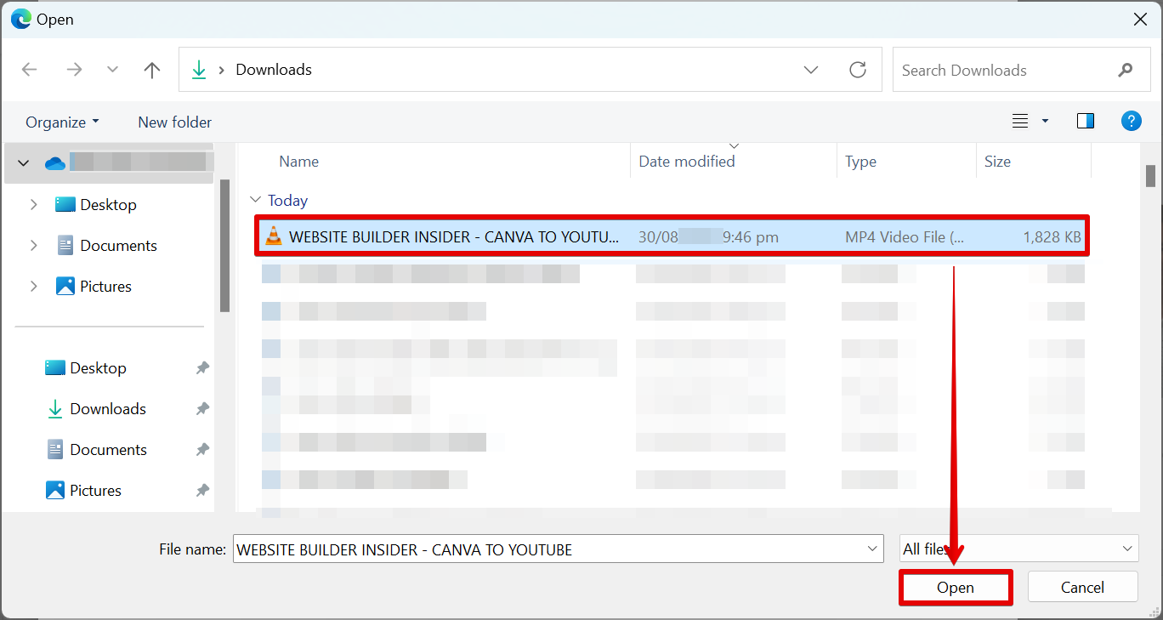Open the Organize menu
The height and width of the screenshot is (620, 1163).
[x=62, y=122]
